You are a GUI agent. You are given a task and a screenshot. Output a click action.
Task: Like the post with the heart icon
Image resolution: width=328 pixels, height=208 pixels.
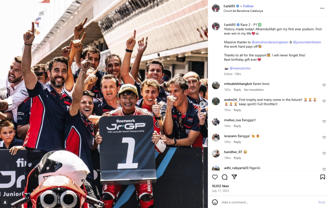click(215, 177)
